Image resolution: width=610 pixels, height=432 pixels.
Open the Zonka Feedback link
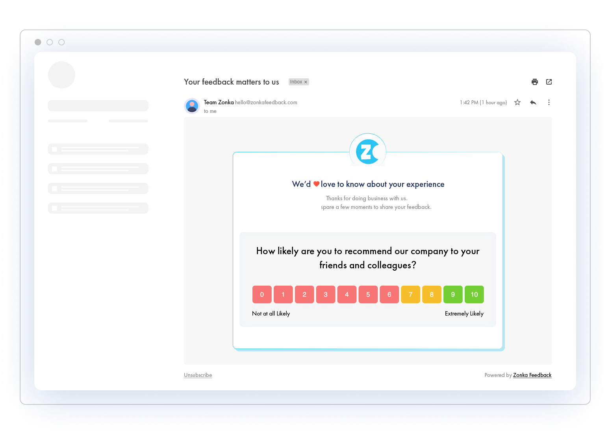click(532, 375)
